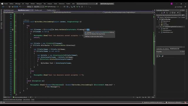Click the Save icon in toolbar
This screenshot has height=106, width=188.
coord(15,7)
